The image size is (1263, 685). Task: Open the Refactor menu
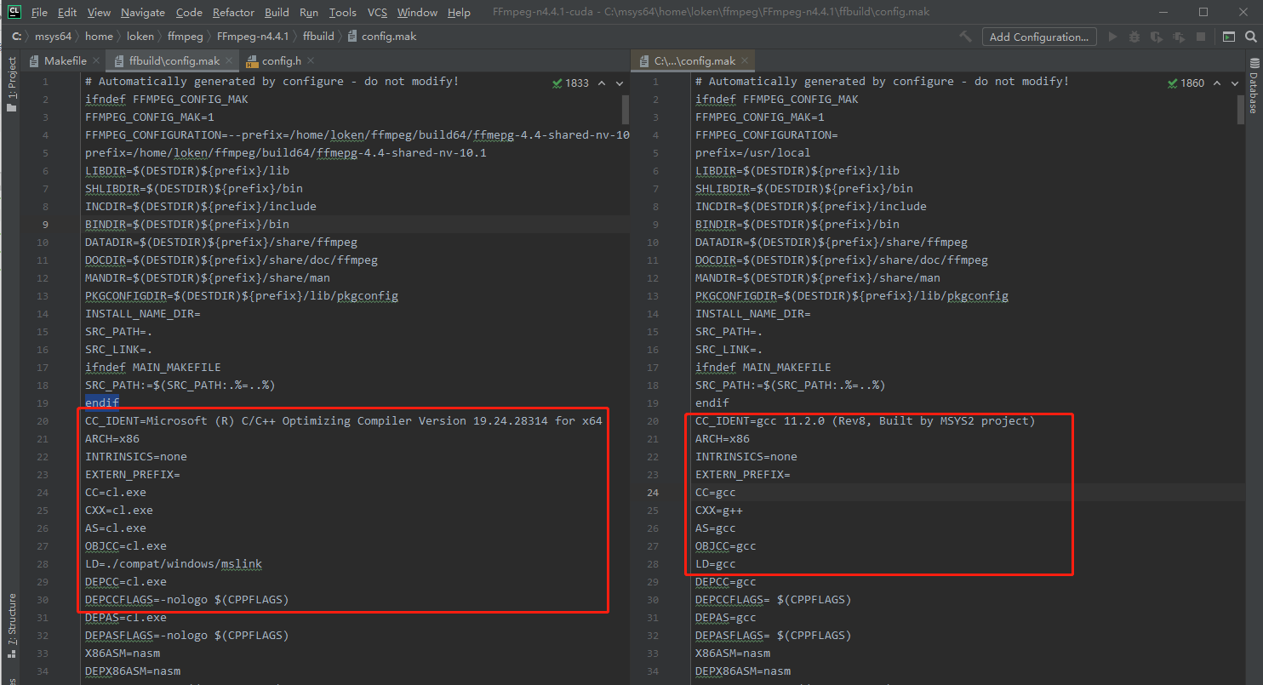[233, 12]
